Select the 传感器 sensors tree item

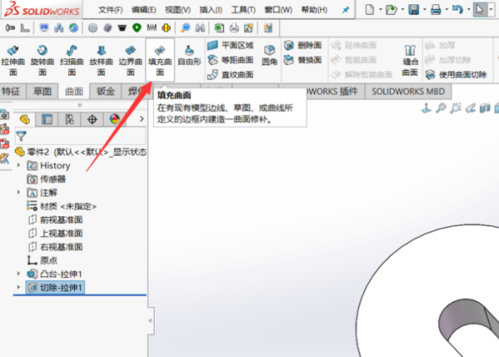click(47, 179)
